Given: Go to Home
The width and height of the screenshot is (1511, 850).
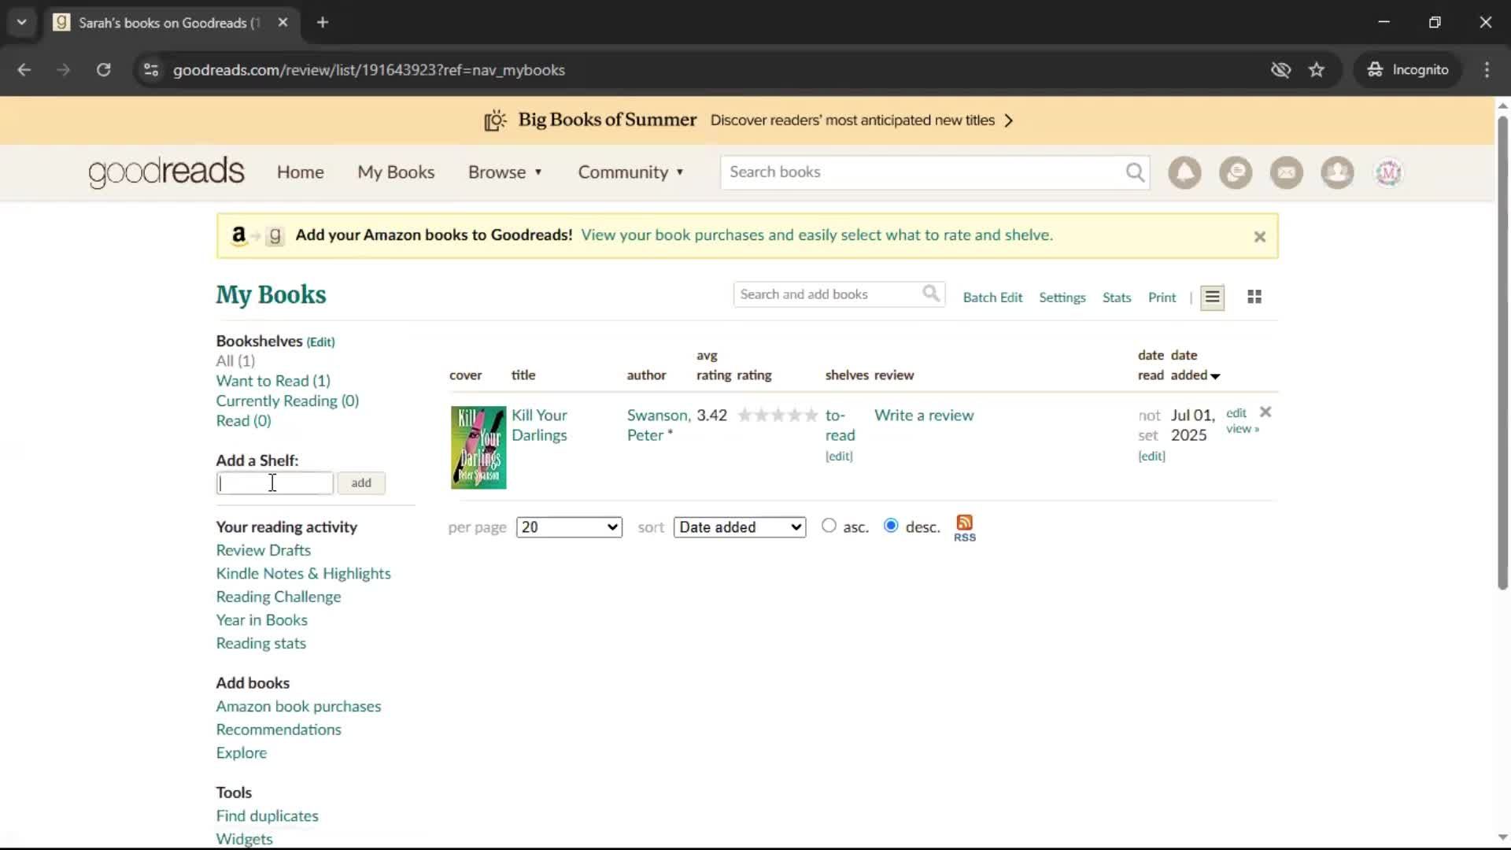Looking at the screenshot, I should click(x=300, y=172).
